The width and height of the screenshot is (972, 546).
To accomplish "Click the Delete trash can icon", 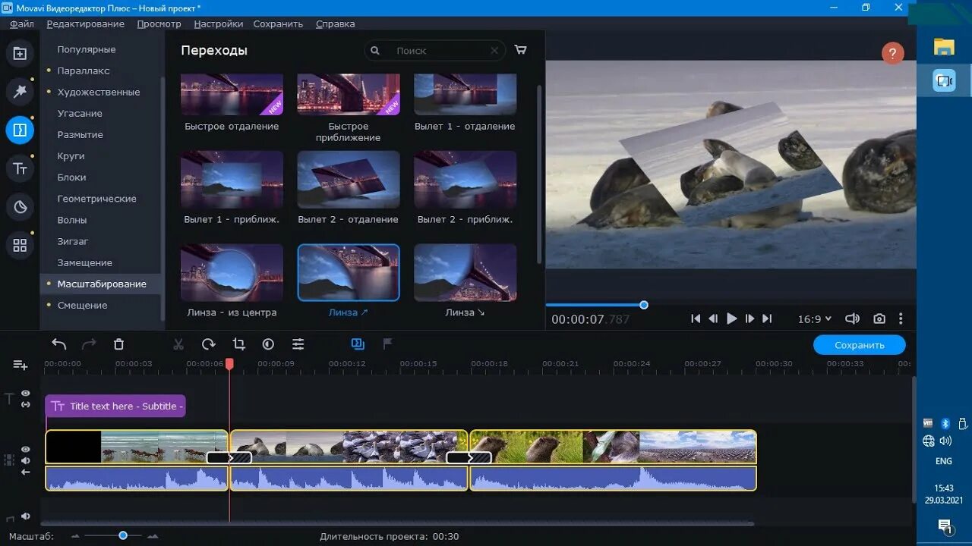I will pyautogui.click(x=118, y=344).
